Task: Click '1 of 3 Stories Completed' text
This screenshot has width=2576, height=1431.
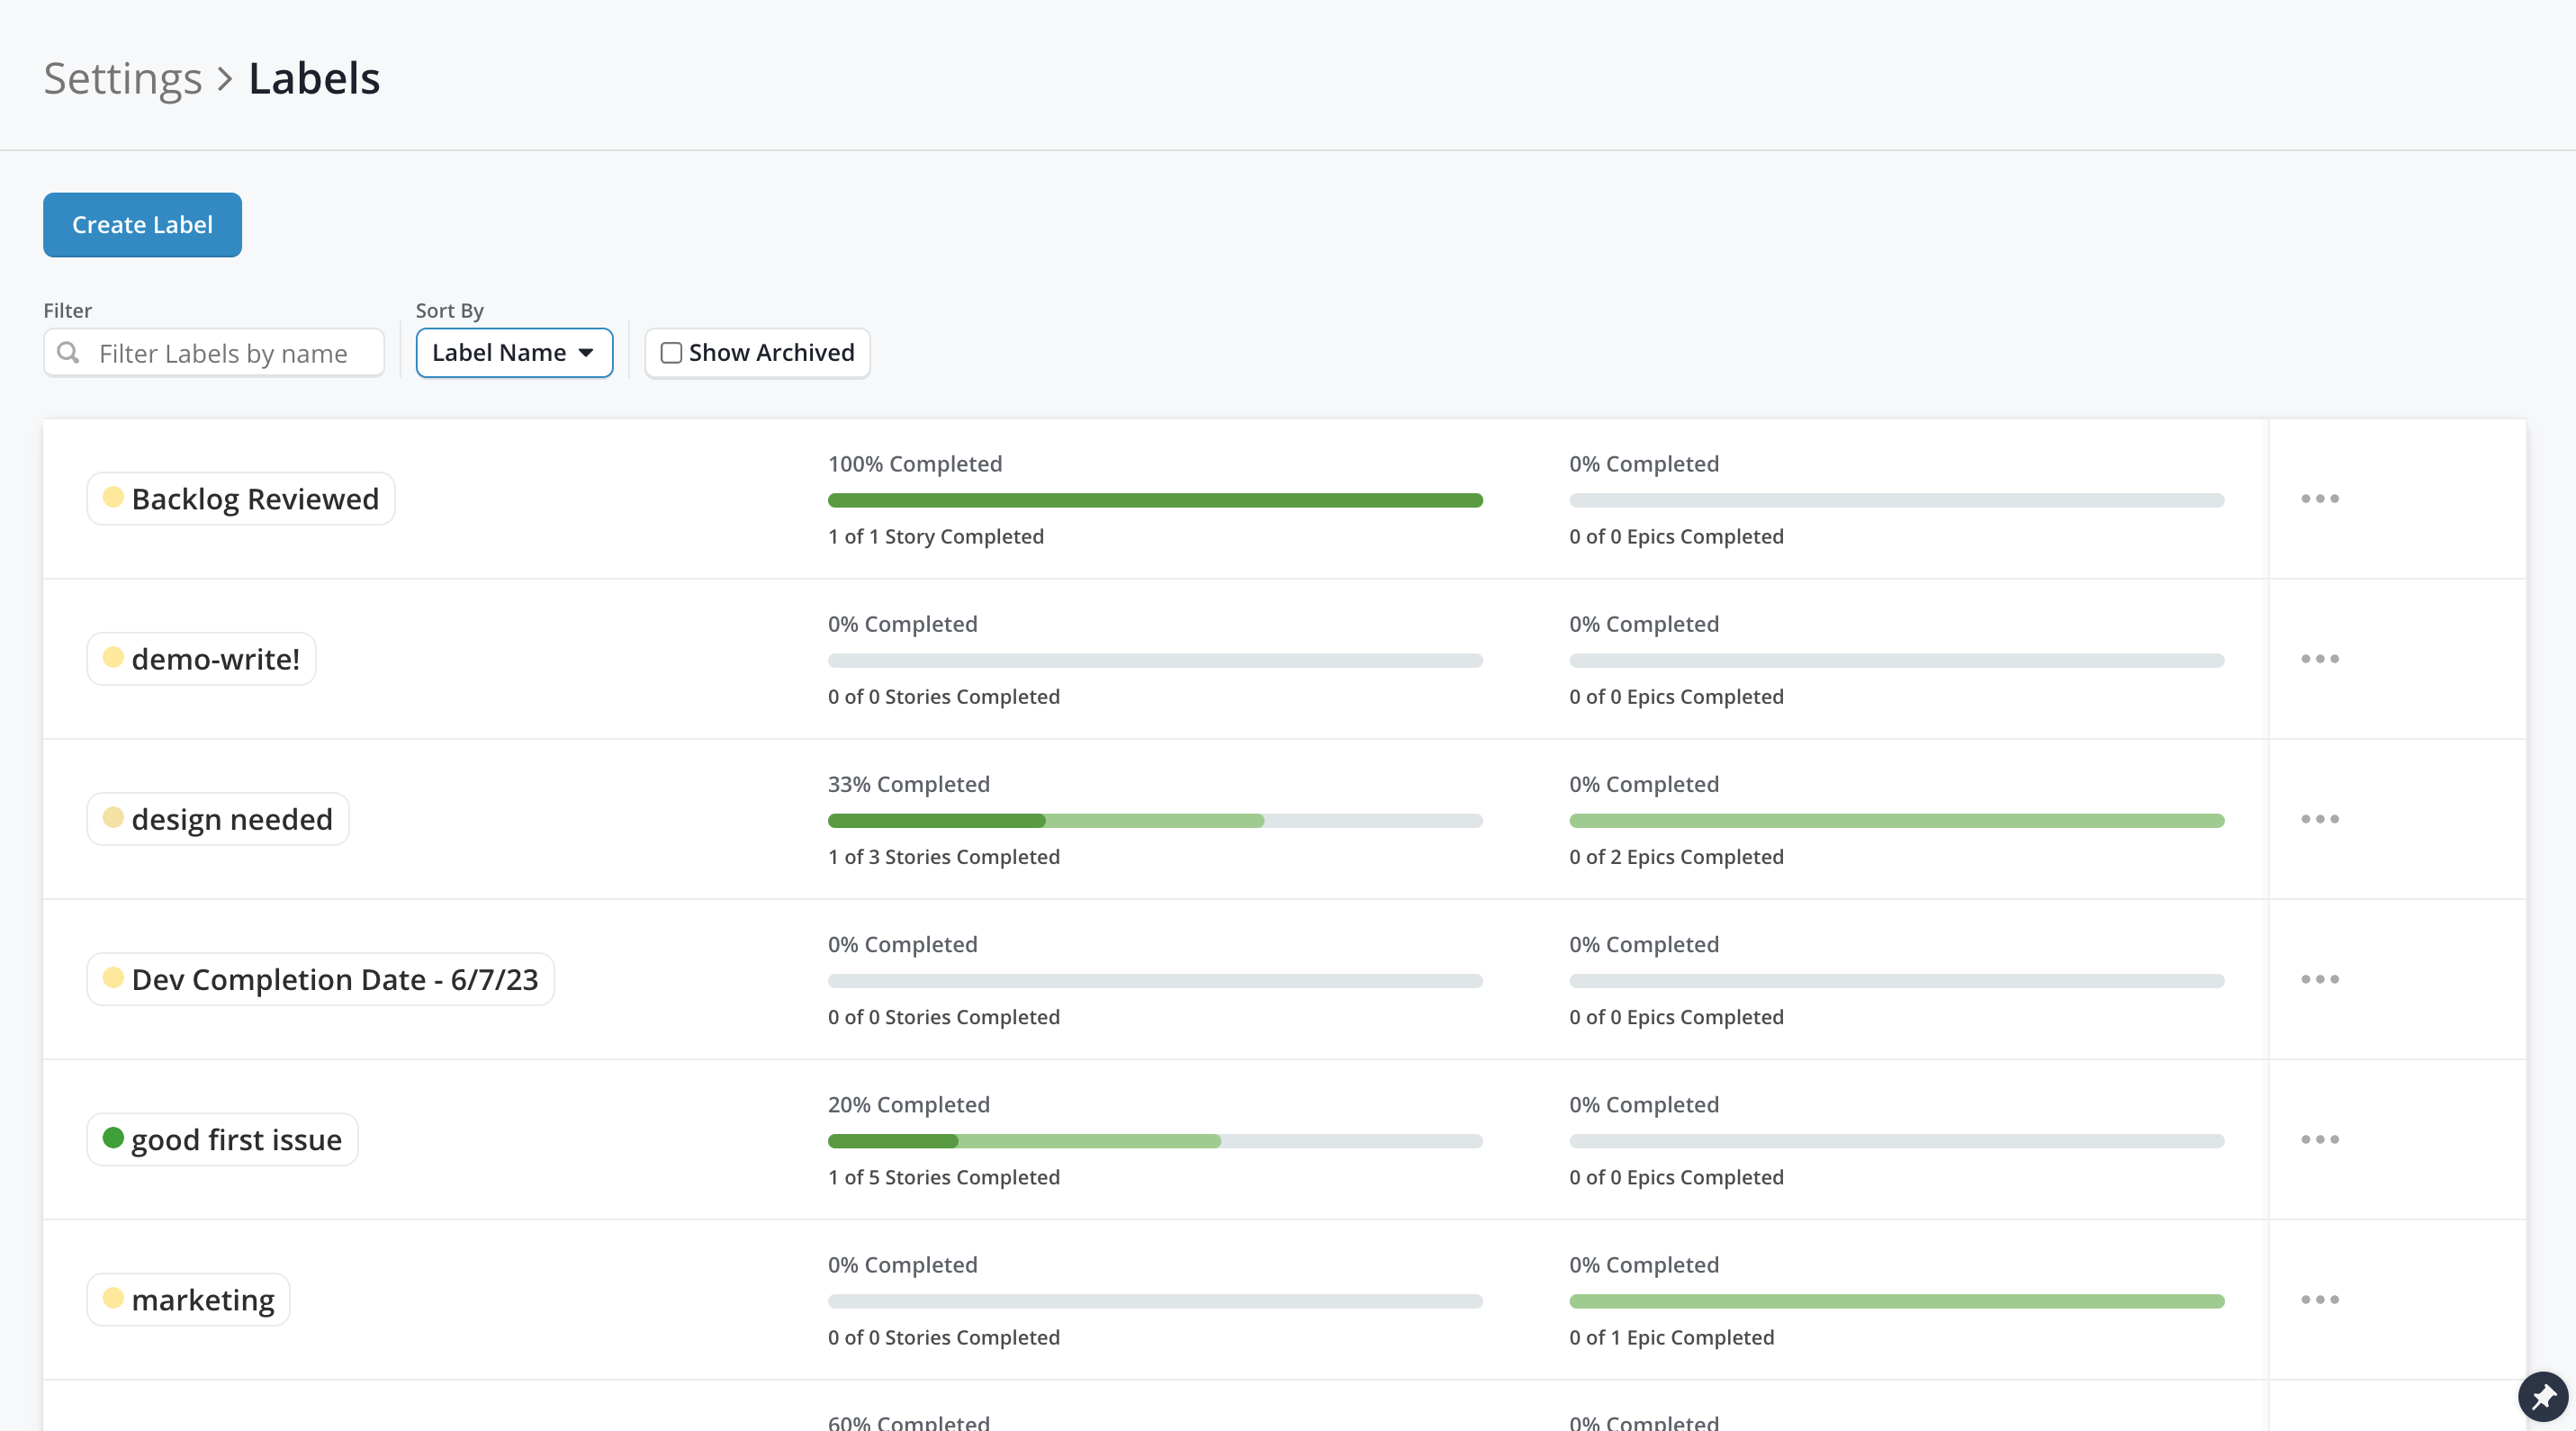Action: (943, 856)
